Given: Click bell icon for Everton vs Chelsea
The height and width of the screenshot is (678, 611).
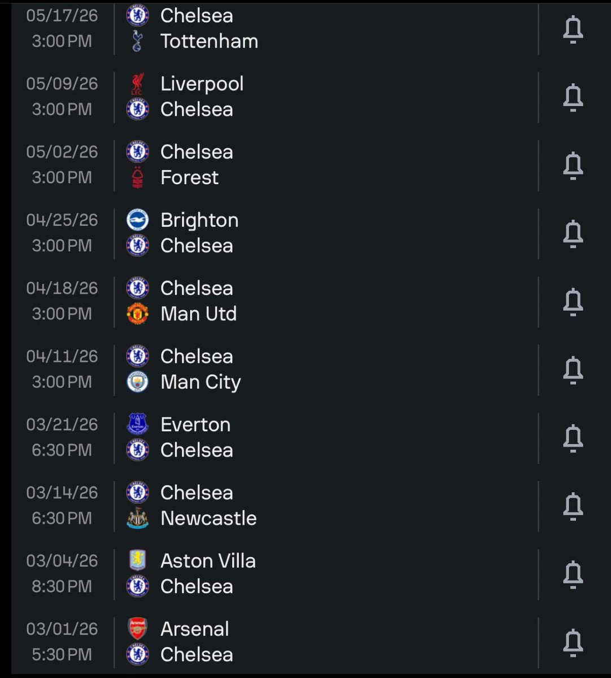Looking at the screenshot, I should 573,437.
